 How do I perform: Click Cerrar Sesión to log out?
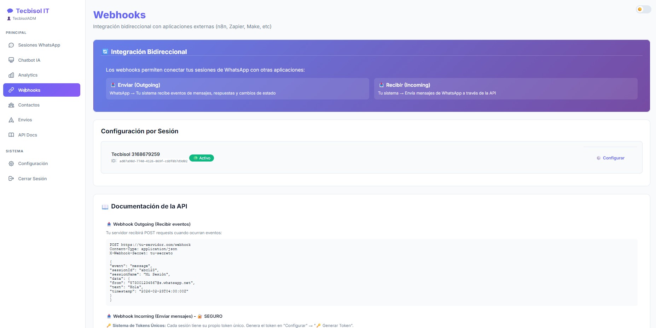point(42,179)
